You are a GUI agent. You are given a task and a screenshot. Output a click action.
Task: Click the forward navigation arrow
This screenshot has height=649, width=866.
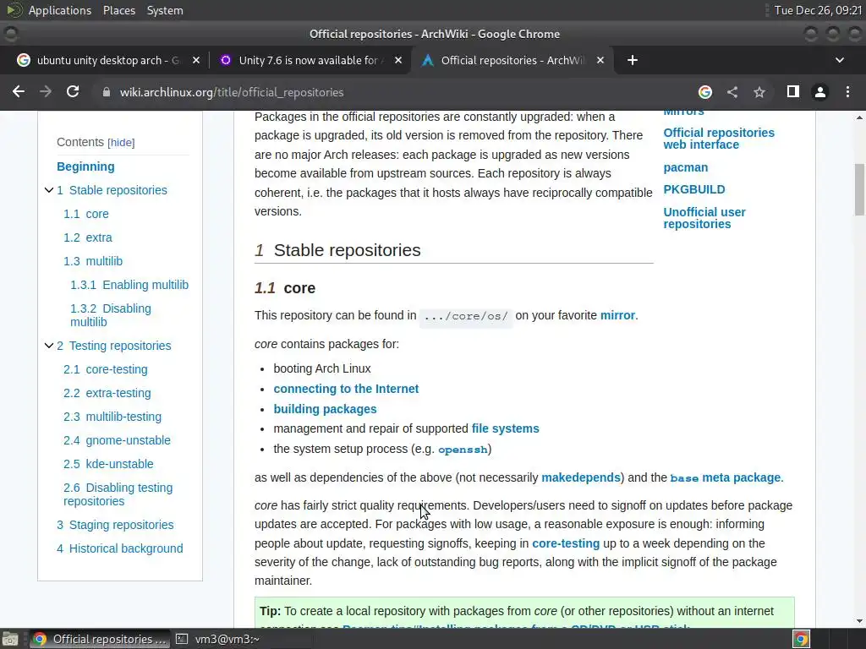tap(46, 92)
